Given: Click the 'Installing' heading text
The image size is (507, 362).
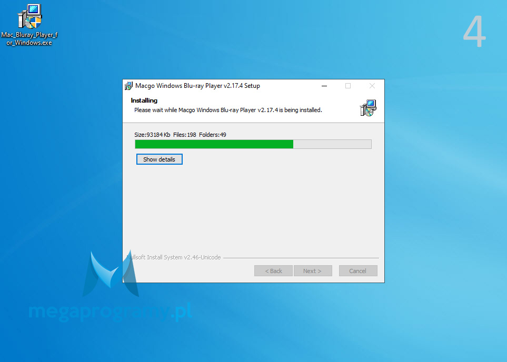Looking at the screenshot, I should [x=144, y=100].
